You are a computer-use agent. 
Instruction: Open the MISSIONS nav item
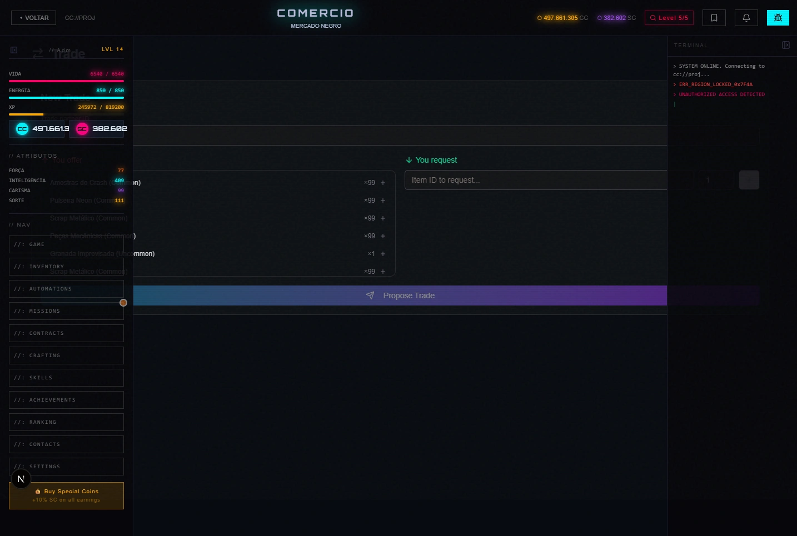pyautogui.click(x=66, y=311)
